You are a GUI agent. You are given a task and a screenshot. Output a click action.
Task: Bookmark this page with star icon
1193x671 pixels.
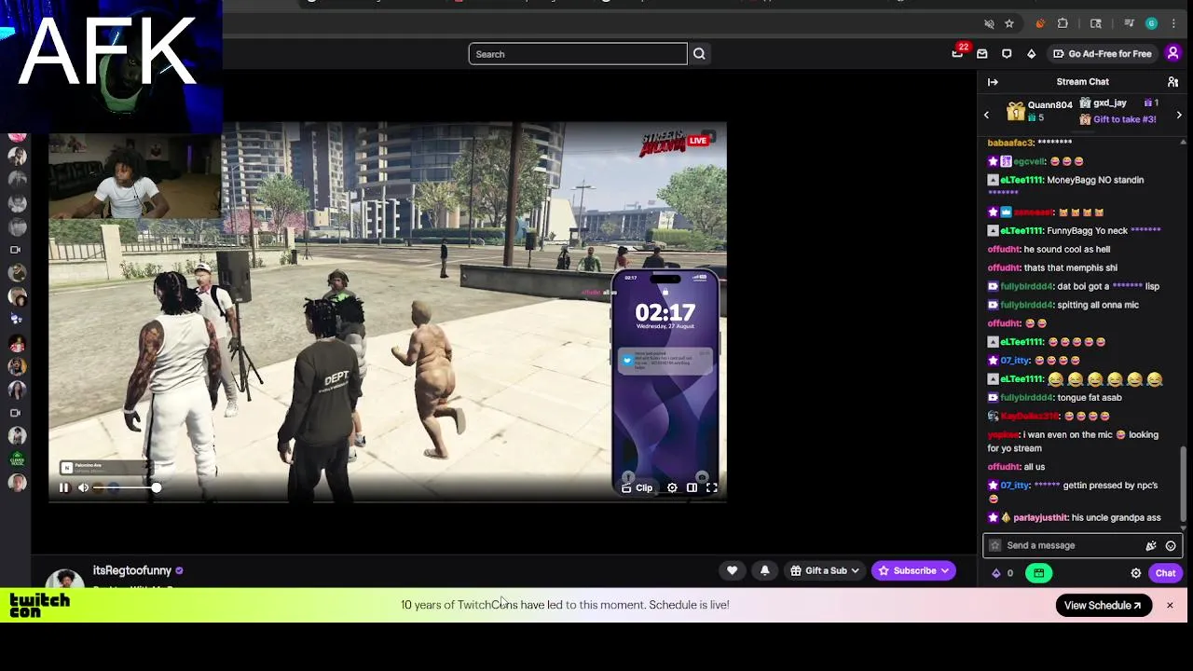(x=1009, y=23)
